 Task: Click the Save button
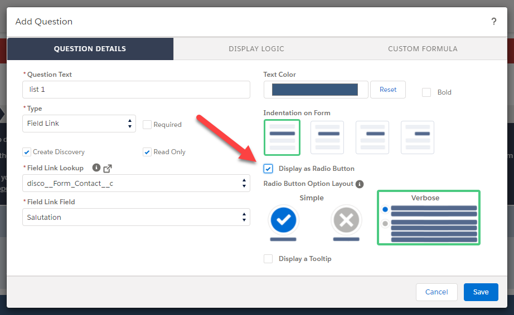tap(481, 292)
